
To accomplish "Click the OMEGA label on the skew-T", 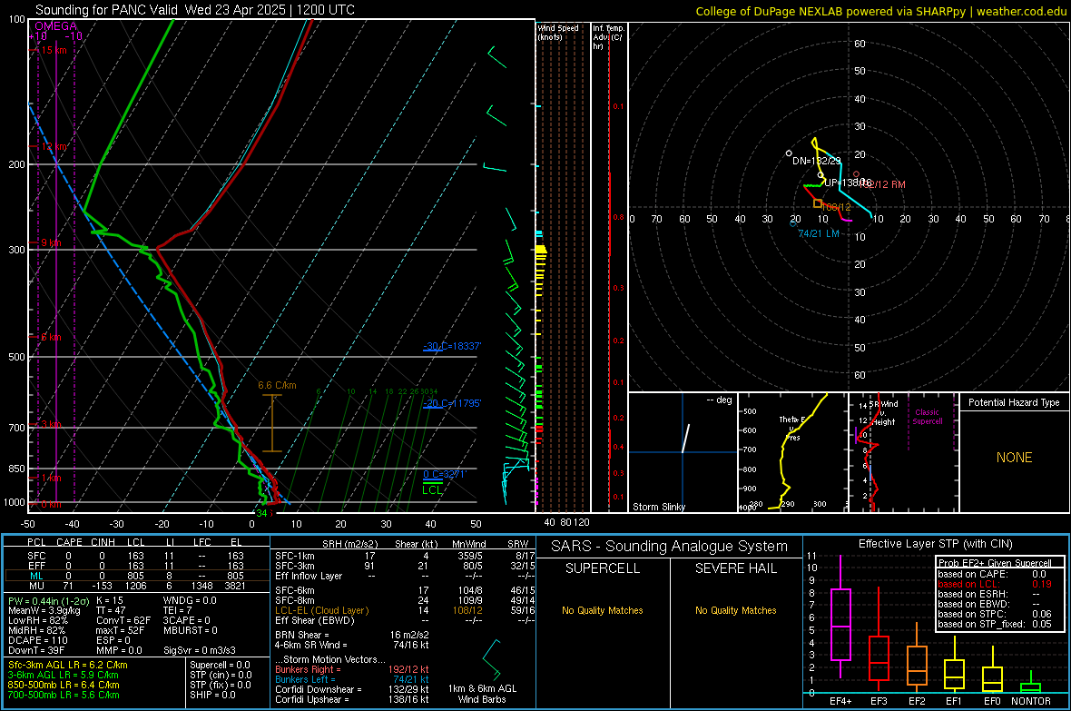I will [x=56, y=26].
